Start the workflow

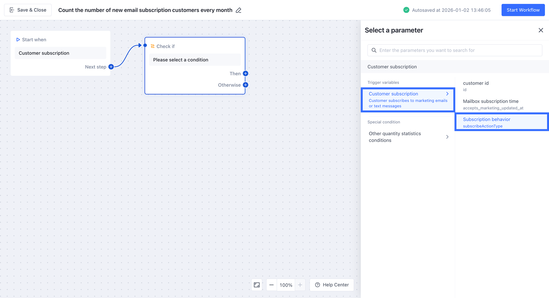pyautogui.click(x=523, y=10)
